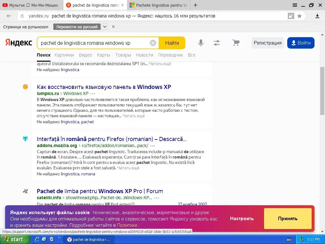
Task: Open result Как восстановить языковую панель в Windows XP
Action: 104,87
